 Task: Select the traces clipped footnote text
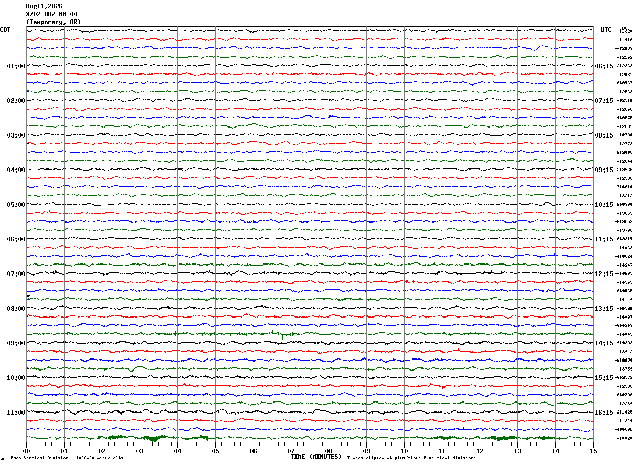point(411,458)
